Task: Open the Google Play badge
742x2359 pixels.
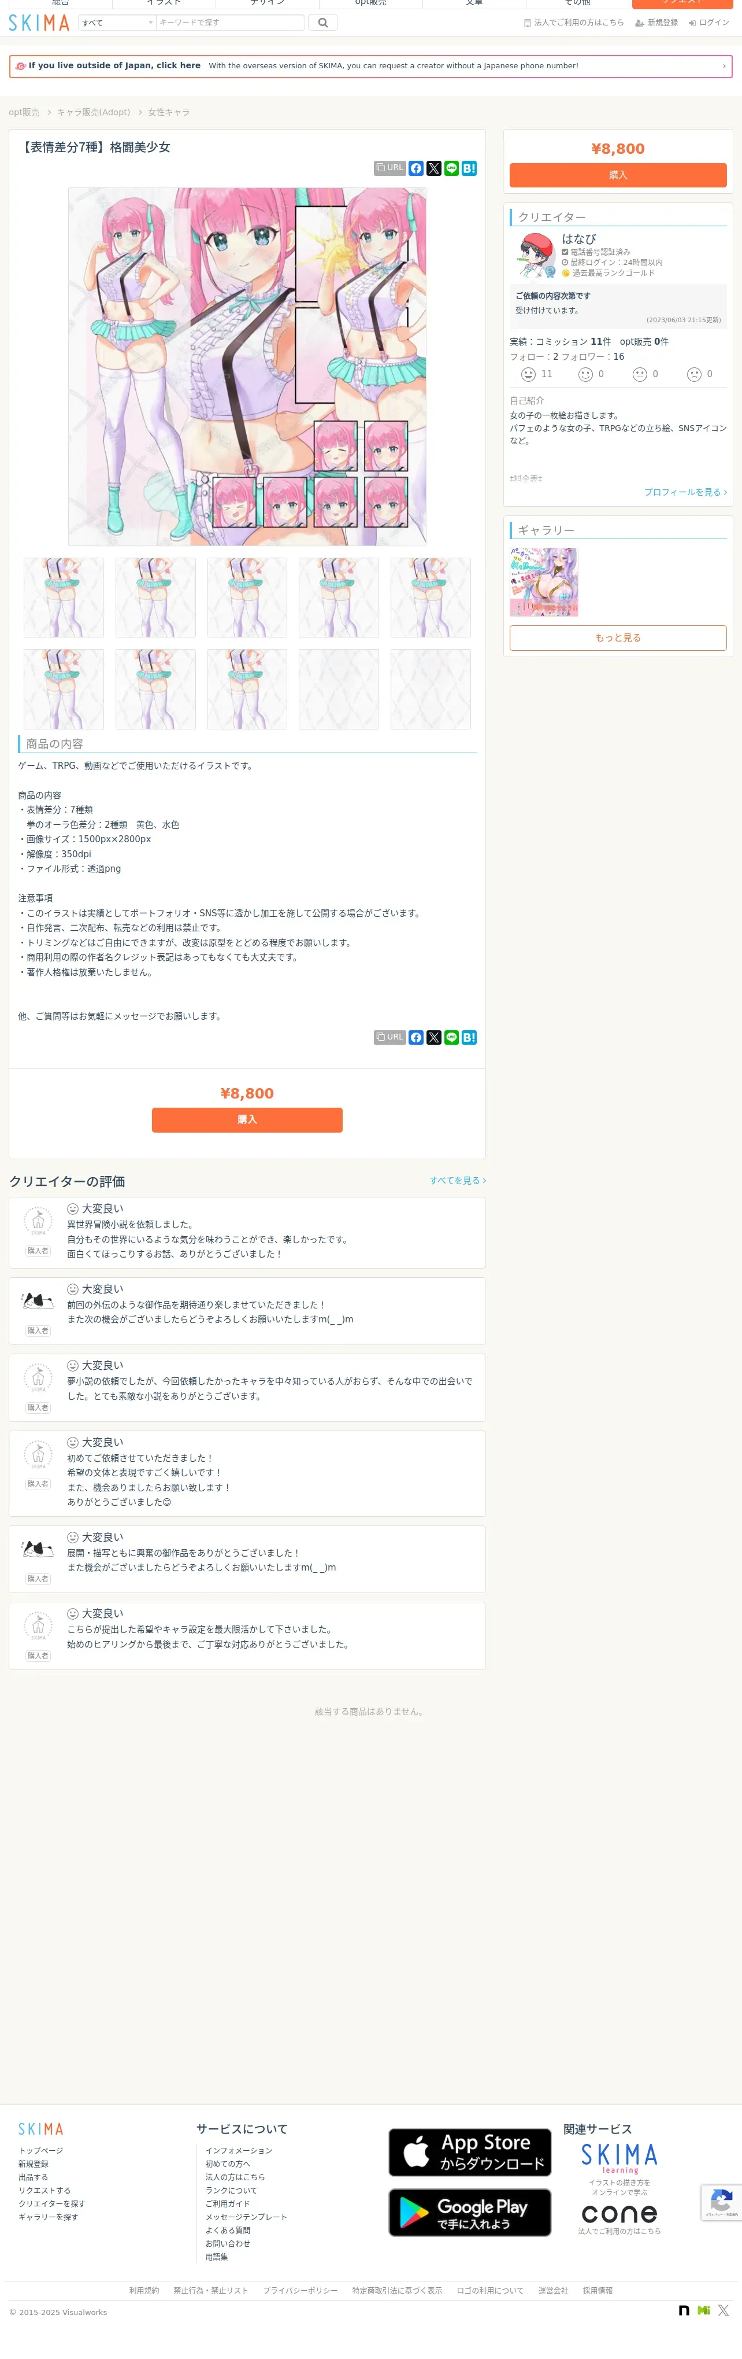Action: [x=470, y=2213]
